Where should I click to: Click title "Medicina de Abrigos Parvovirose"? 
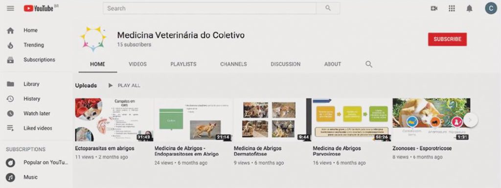337,151
